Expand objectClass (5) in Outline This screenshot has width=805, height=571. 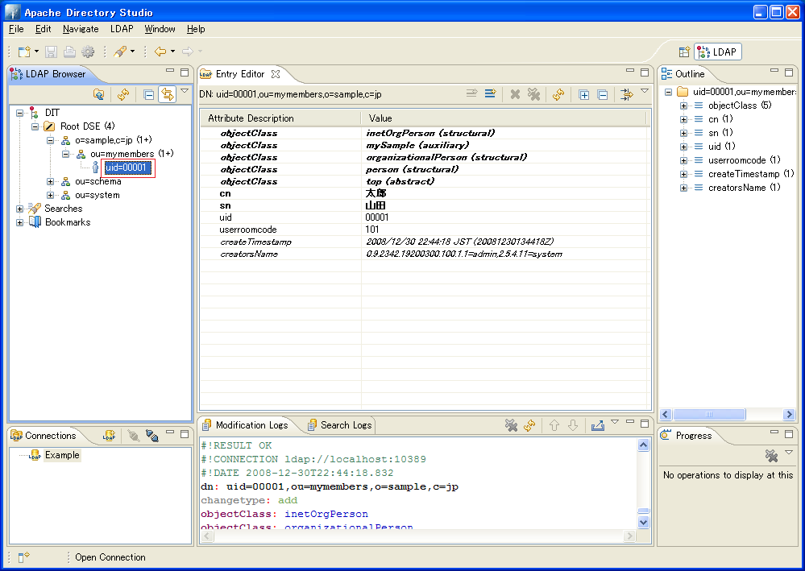tap(683, 106)
